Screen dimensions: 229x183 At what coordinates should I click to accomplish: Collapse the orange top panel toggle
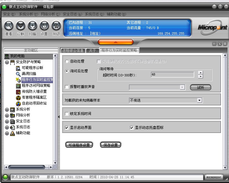point(116,42)
